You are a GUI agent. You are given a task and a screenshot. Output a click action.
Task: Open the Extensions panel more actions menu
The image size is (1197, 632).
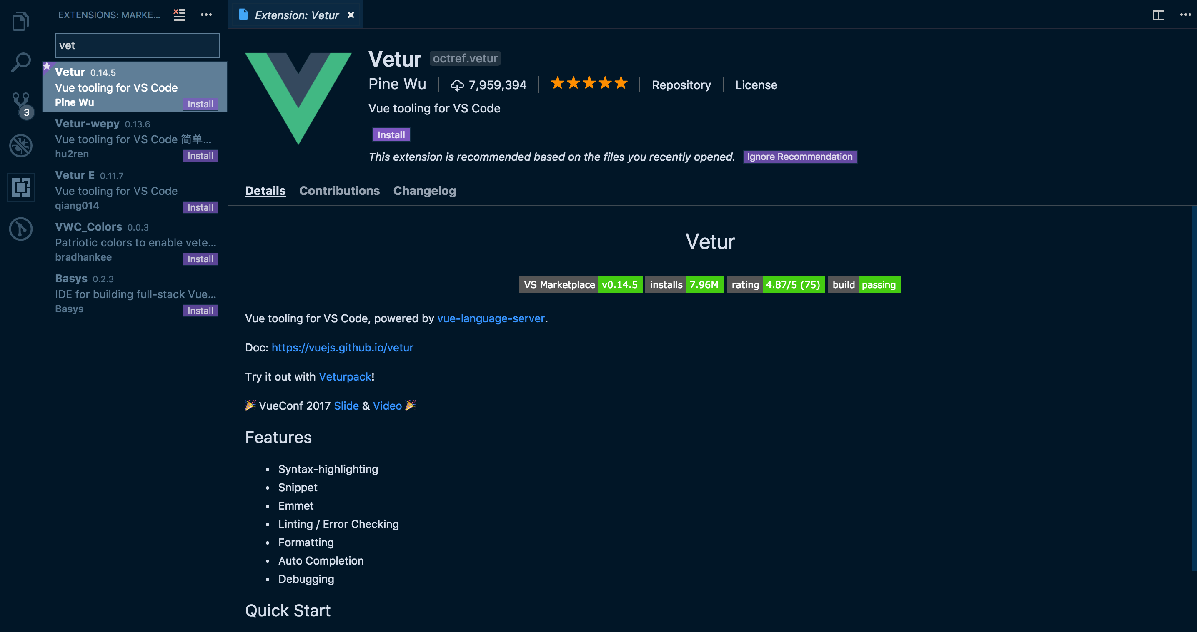tap(206, 15)
